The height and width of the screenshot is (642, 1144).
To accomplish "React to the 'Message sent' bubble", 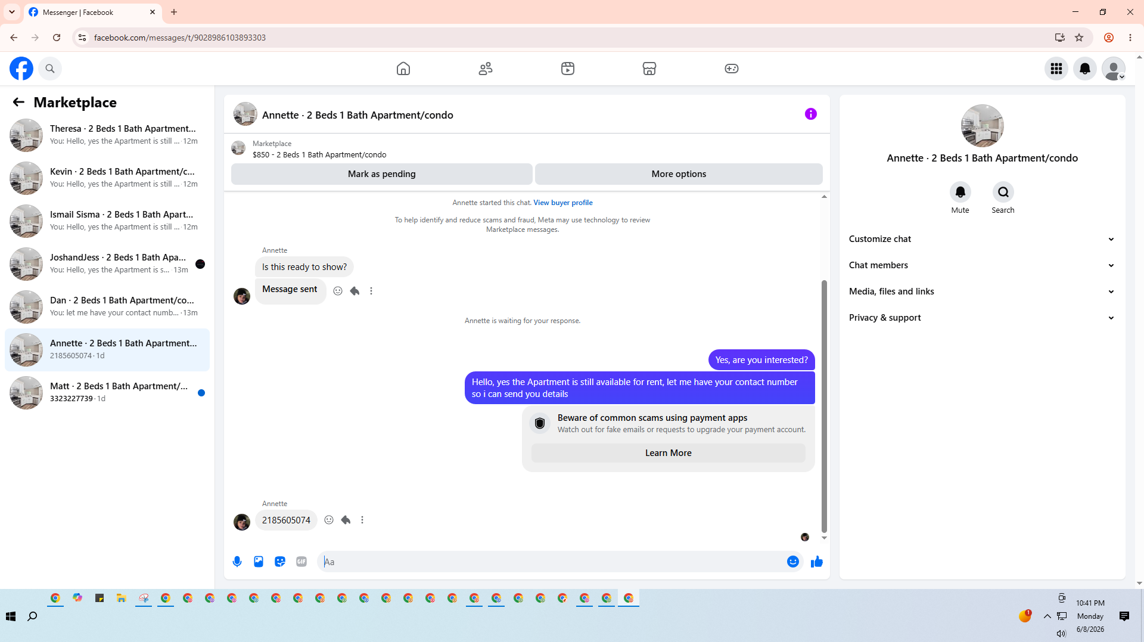I will pyautogui.click(x=338, y=291).
